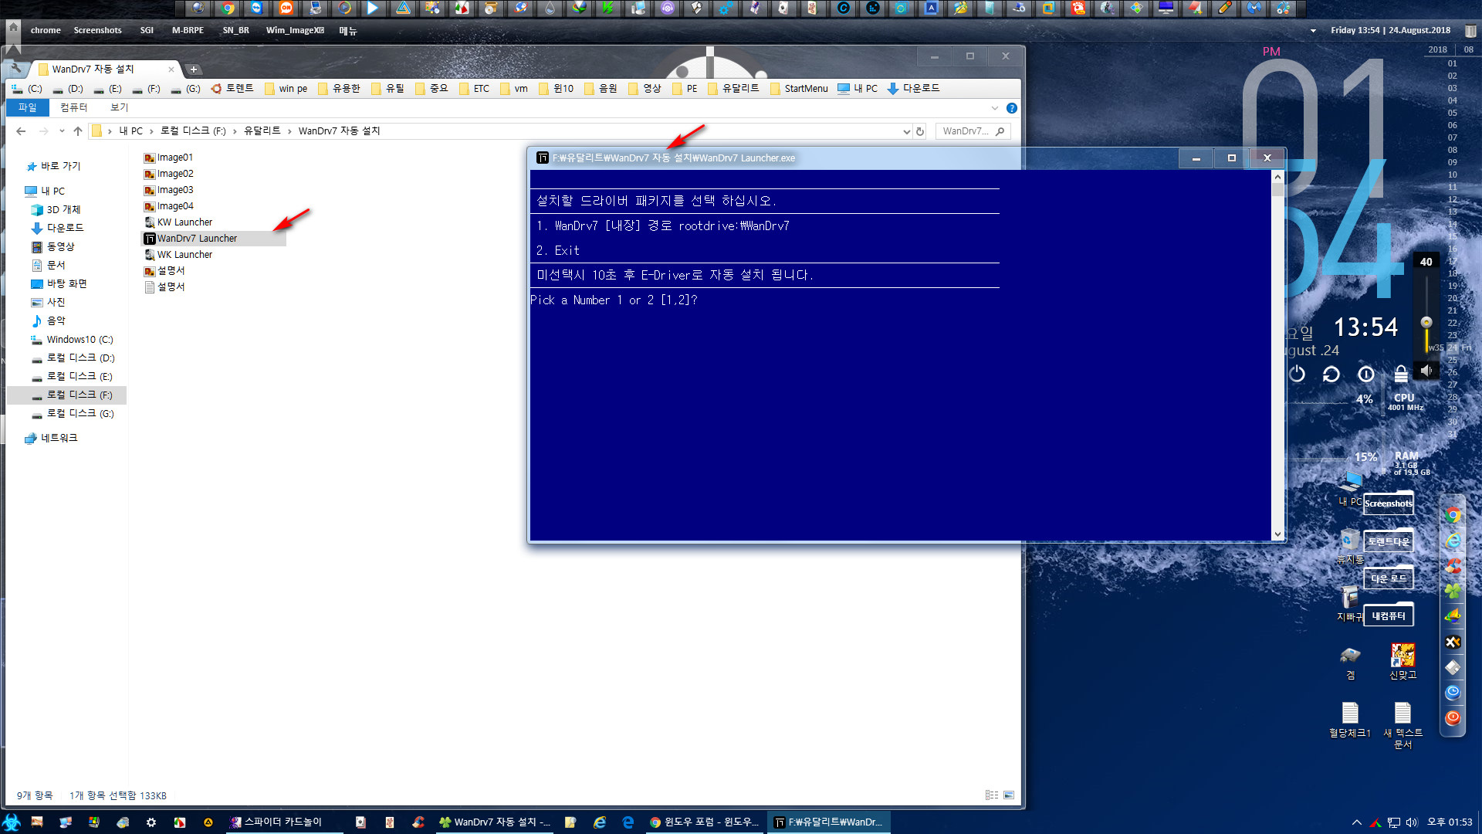Mute volume via the speaker widget icon
This screenshot has height=834, width=1482.
[x=1426, y=371]
